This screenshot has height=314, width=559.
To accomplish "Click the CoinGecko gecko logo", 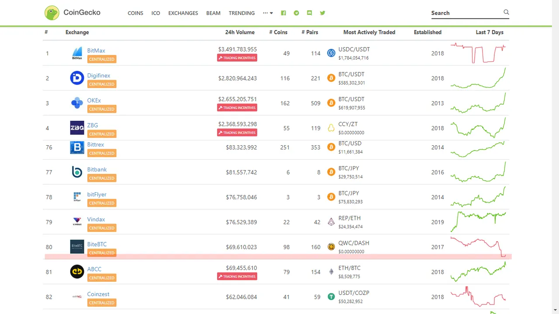I will [x=52, y=13].
